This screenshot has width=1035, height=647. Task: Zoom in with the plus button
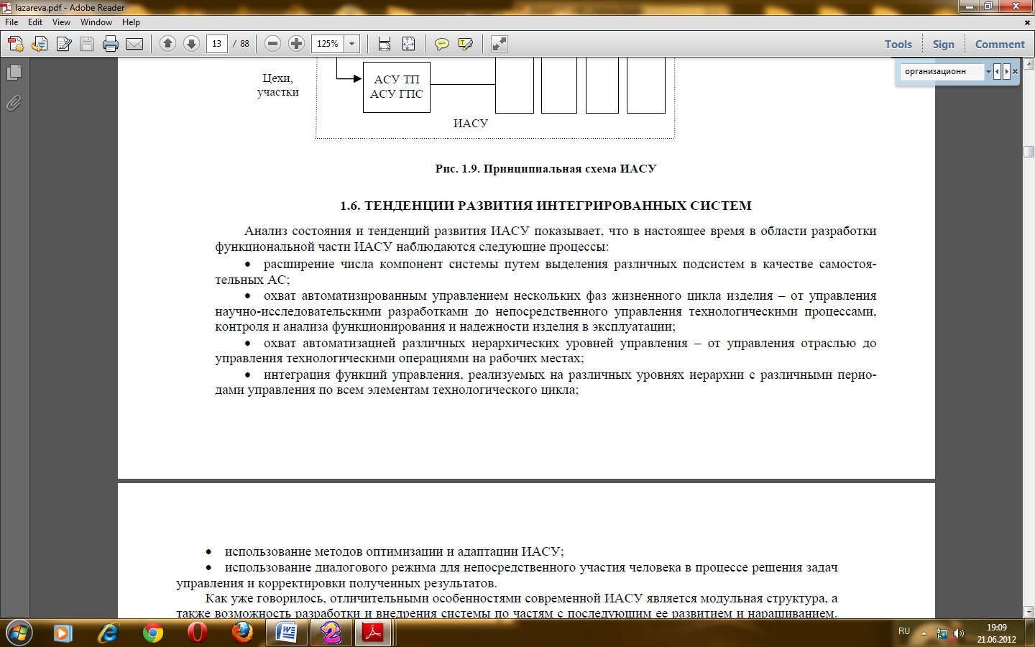coord(296,44)
